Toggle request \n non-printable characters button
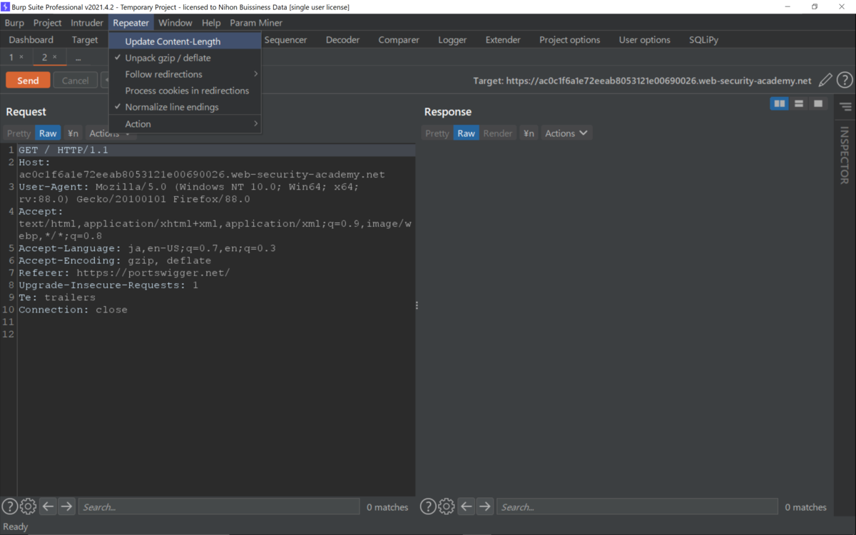This screenshot has height=535, width=856. 73,133
